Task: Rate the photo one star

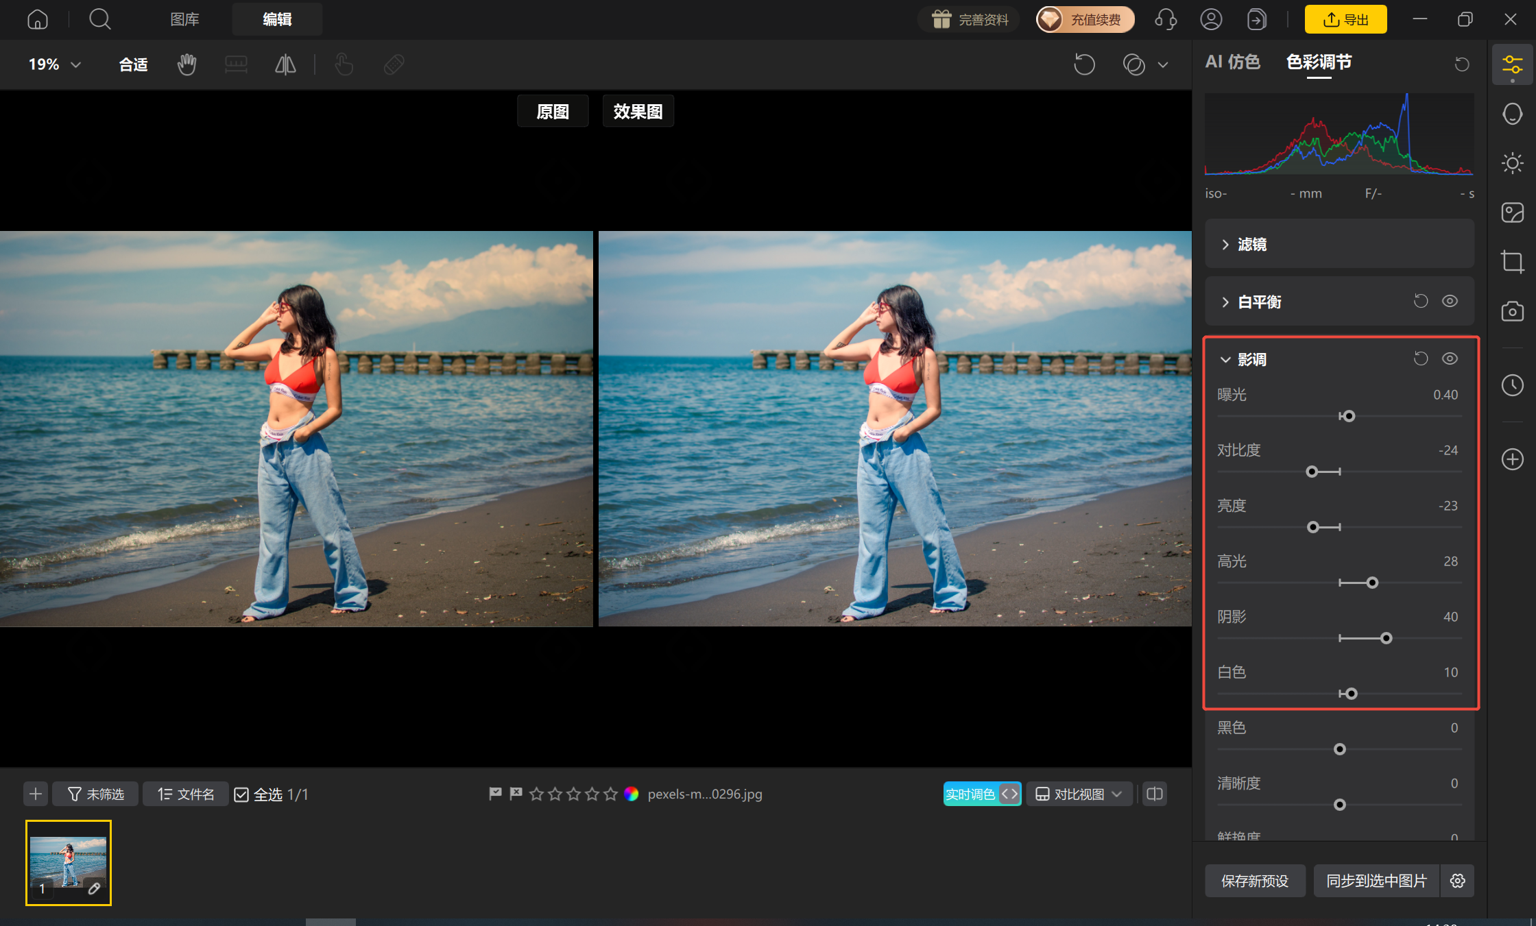Action: coord(537,794)
